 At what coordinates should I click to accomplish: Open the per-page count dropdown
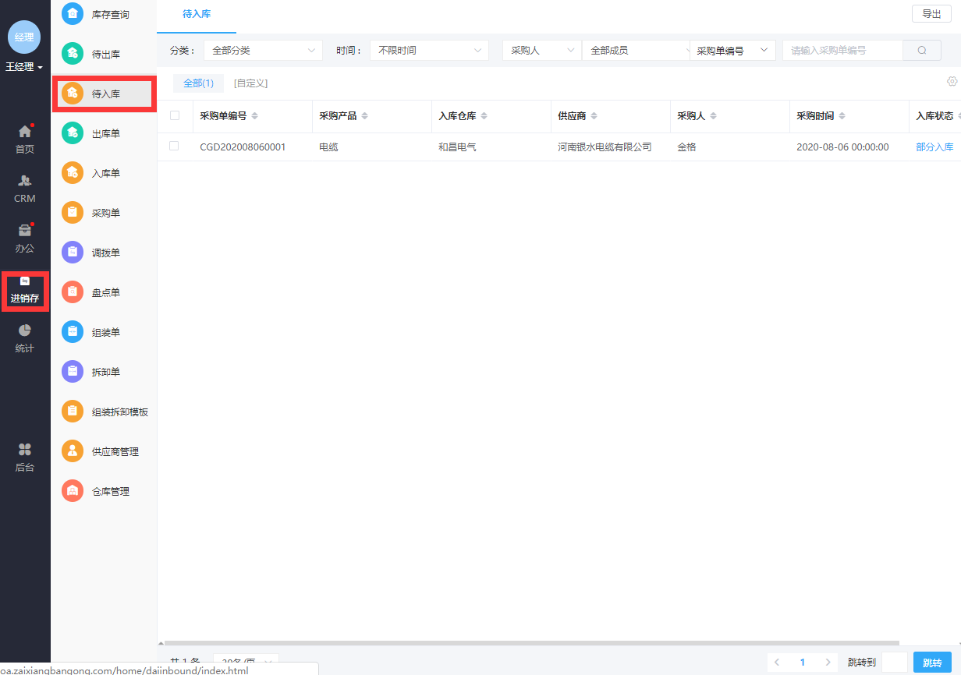point(246,662)
